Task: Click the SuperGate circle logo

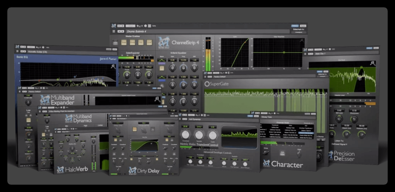Action: [x=207, y=84]
